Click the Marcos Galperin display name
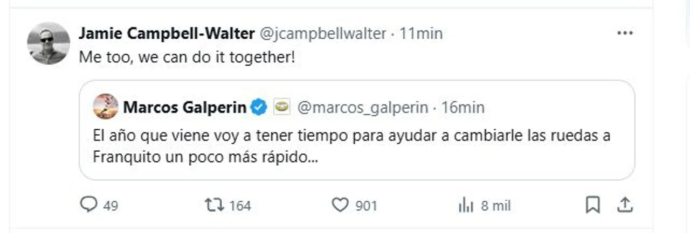Viewport: 690px width, 233px height. point(185,107)
